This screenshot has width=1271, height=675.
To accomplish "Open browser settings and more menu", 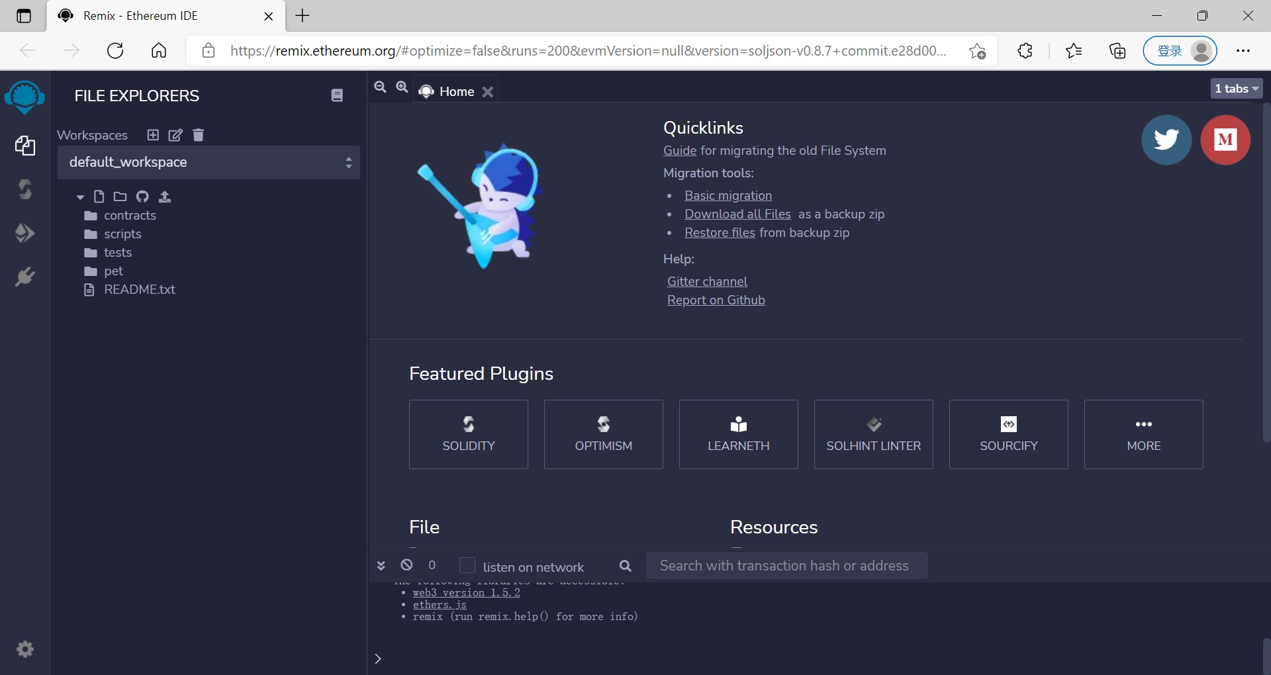I will (x=1243, y=50).
